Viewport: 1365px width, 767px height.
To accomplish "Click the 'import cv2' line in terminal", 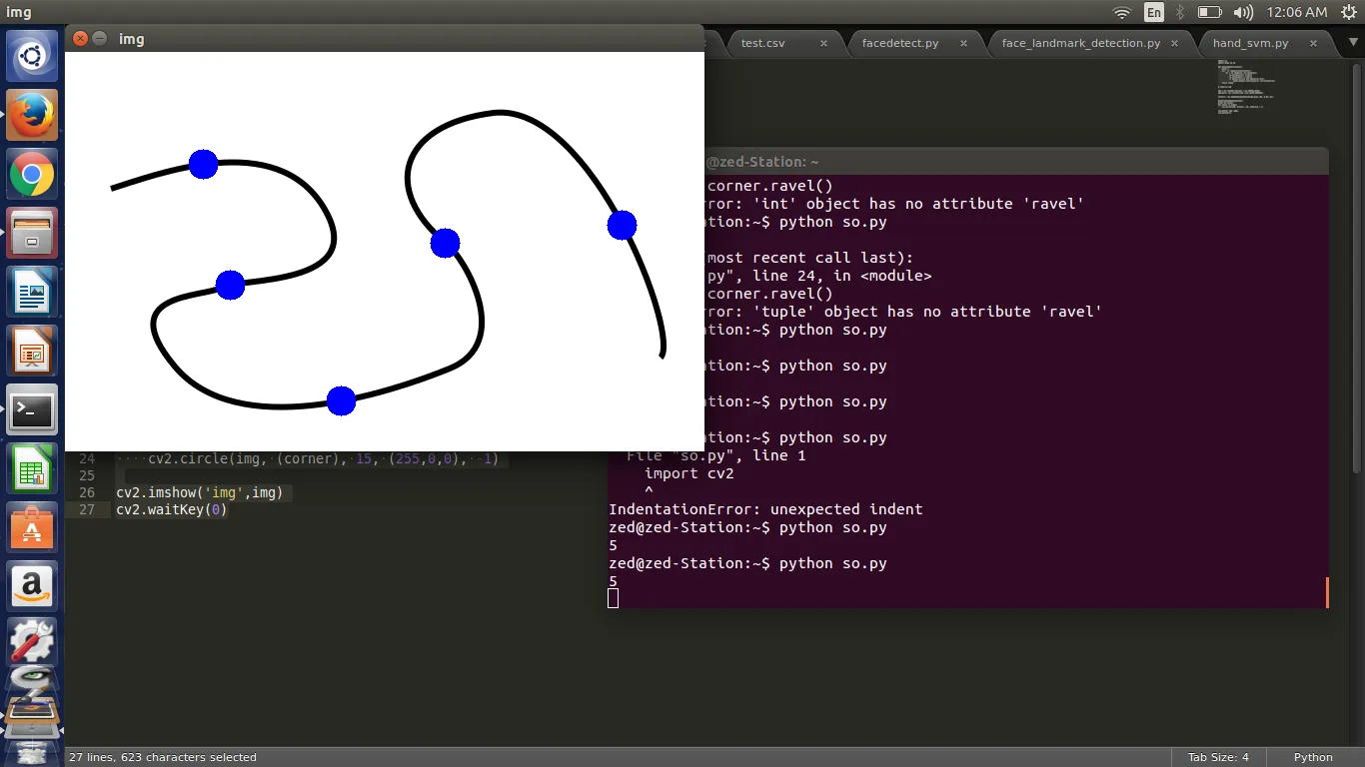I will (x=689, y=473).
